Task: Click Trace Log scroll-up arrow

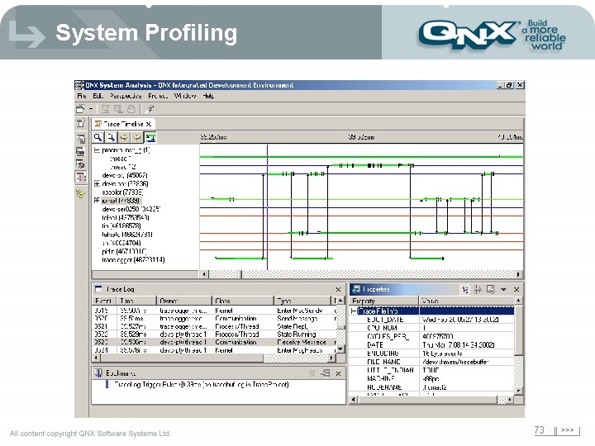Action: coord(340,301)
